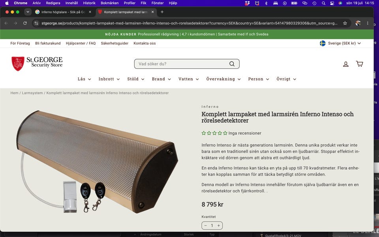Open the Hjälpcenter / FAQ link
Viewport: 379px width, 237px height.
pyautogui.click(x=81, y=43)
